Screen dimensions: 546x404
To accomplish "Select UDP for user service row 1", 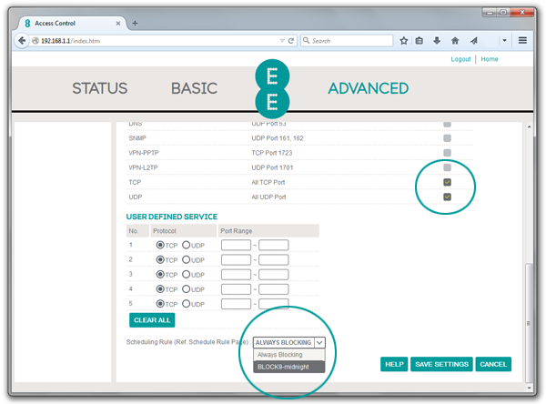I will [186, 245].
